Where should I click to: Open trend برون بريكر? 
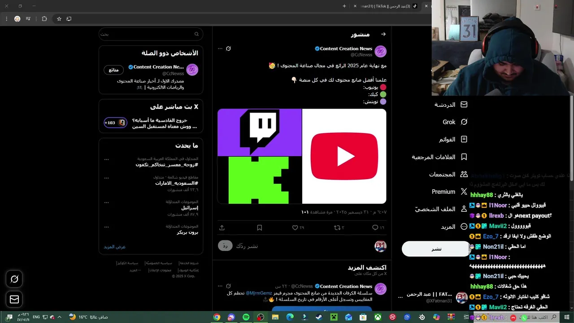(x=187, y=232)
